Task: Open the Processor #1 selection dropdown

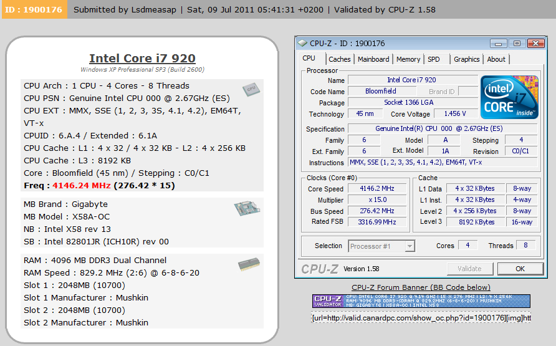Action: (381, 246)
